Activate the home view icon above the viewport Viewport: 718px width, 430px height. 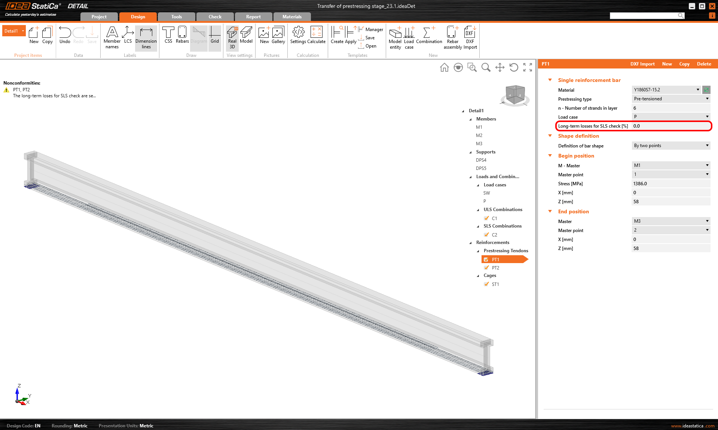[x=444, y=68]
